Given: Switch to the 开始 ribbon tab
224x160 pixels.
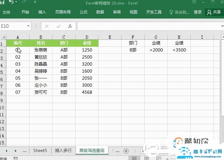Looking at the screenshot, I should pos(25,12).
